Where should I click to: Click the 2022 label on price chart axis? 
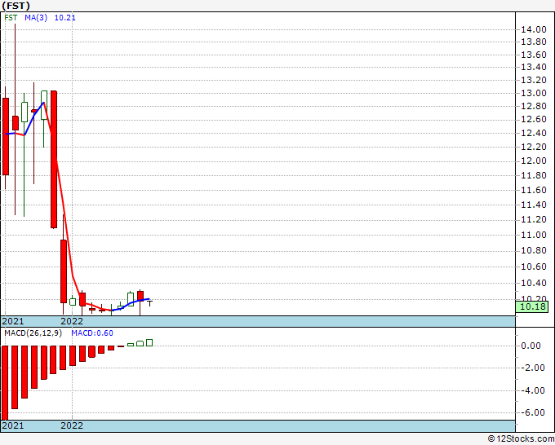(x=72, y=321)
